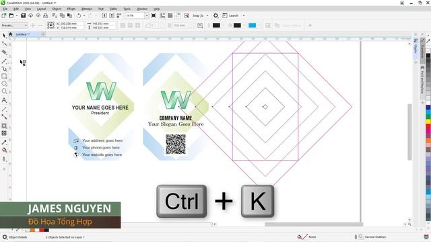431x242 pixels.
Task: Select the Freehand tool
Action: [x=4, y=61]
